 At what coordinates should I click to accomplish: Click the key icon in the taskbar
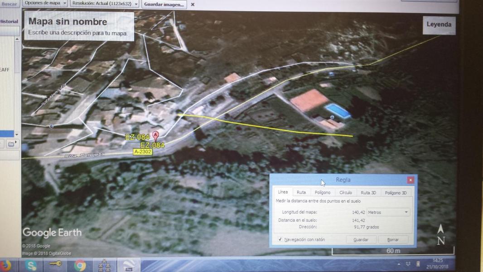point(55,264)
